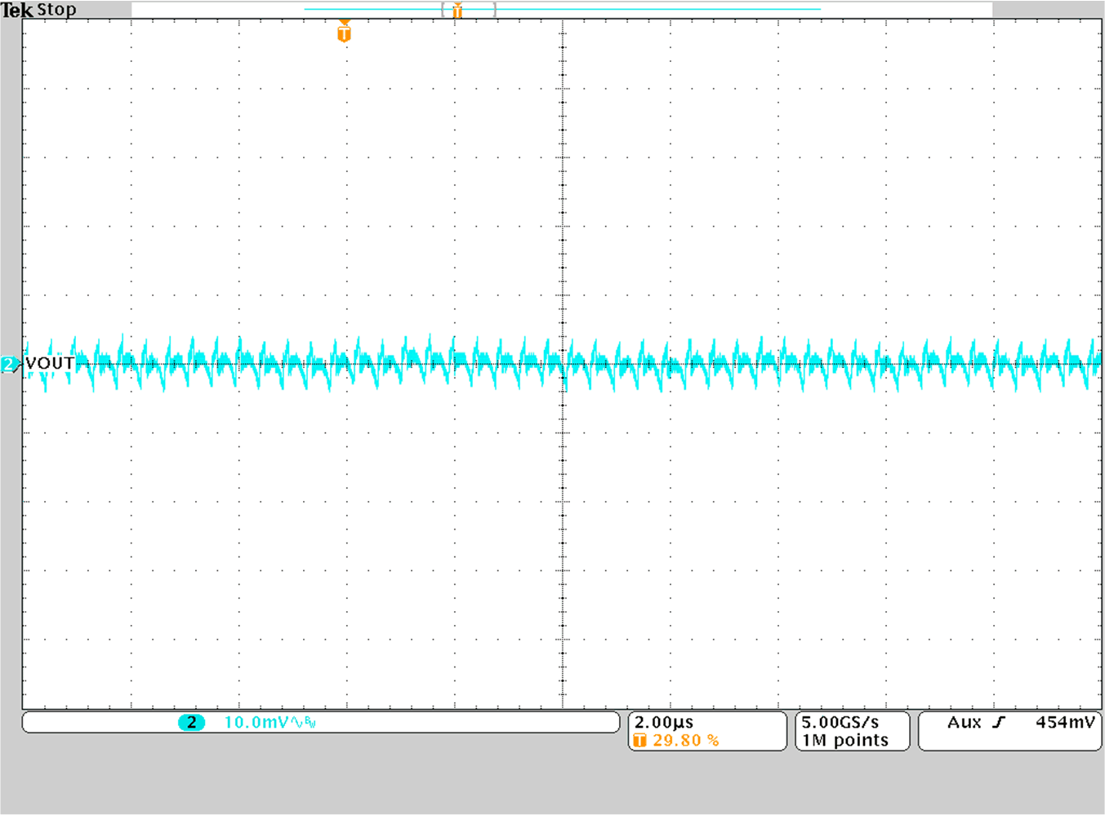Click the Tek logo

coord(18,10)
